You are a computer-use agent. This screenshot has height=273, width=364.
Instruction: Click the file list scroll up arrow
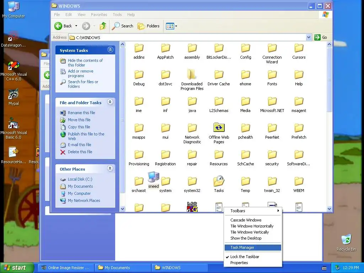pos(329,44)
